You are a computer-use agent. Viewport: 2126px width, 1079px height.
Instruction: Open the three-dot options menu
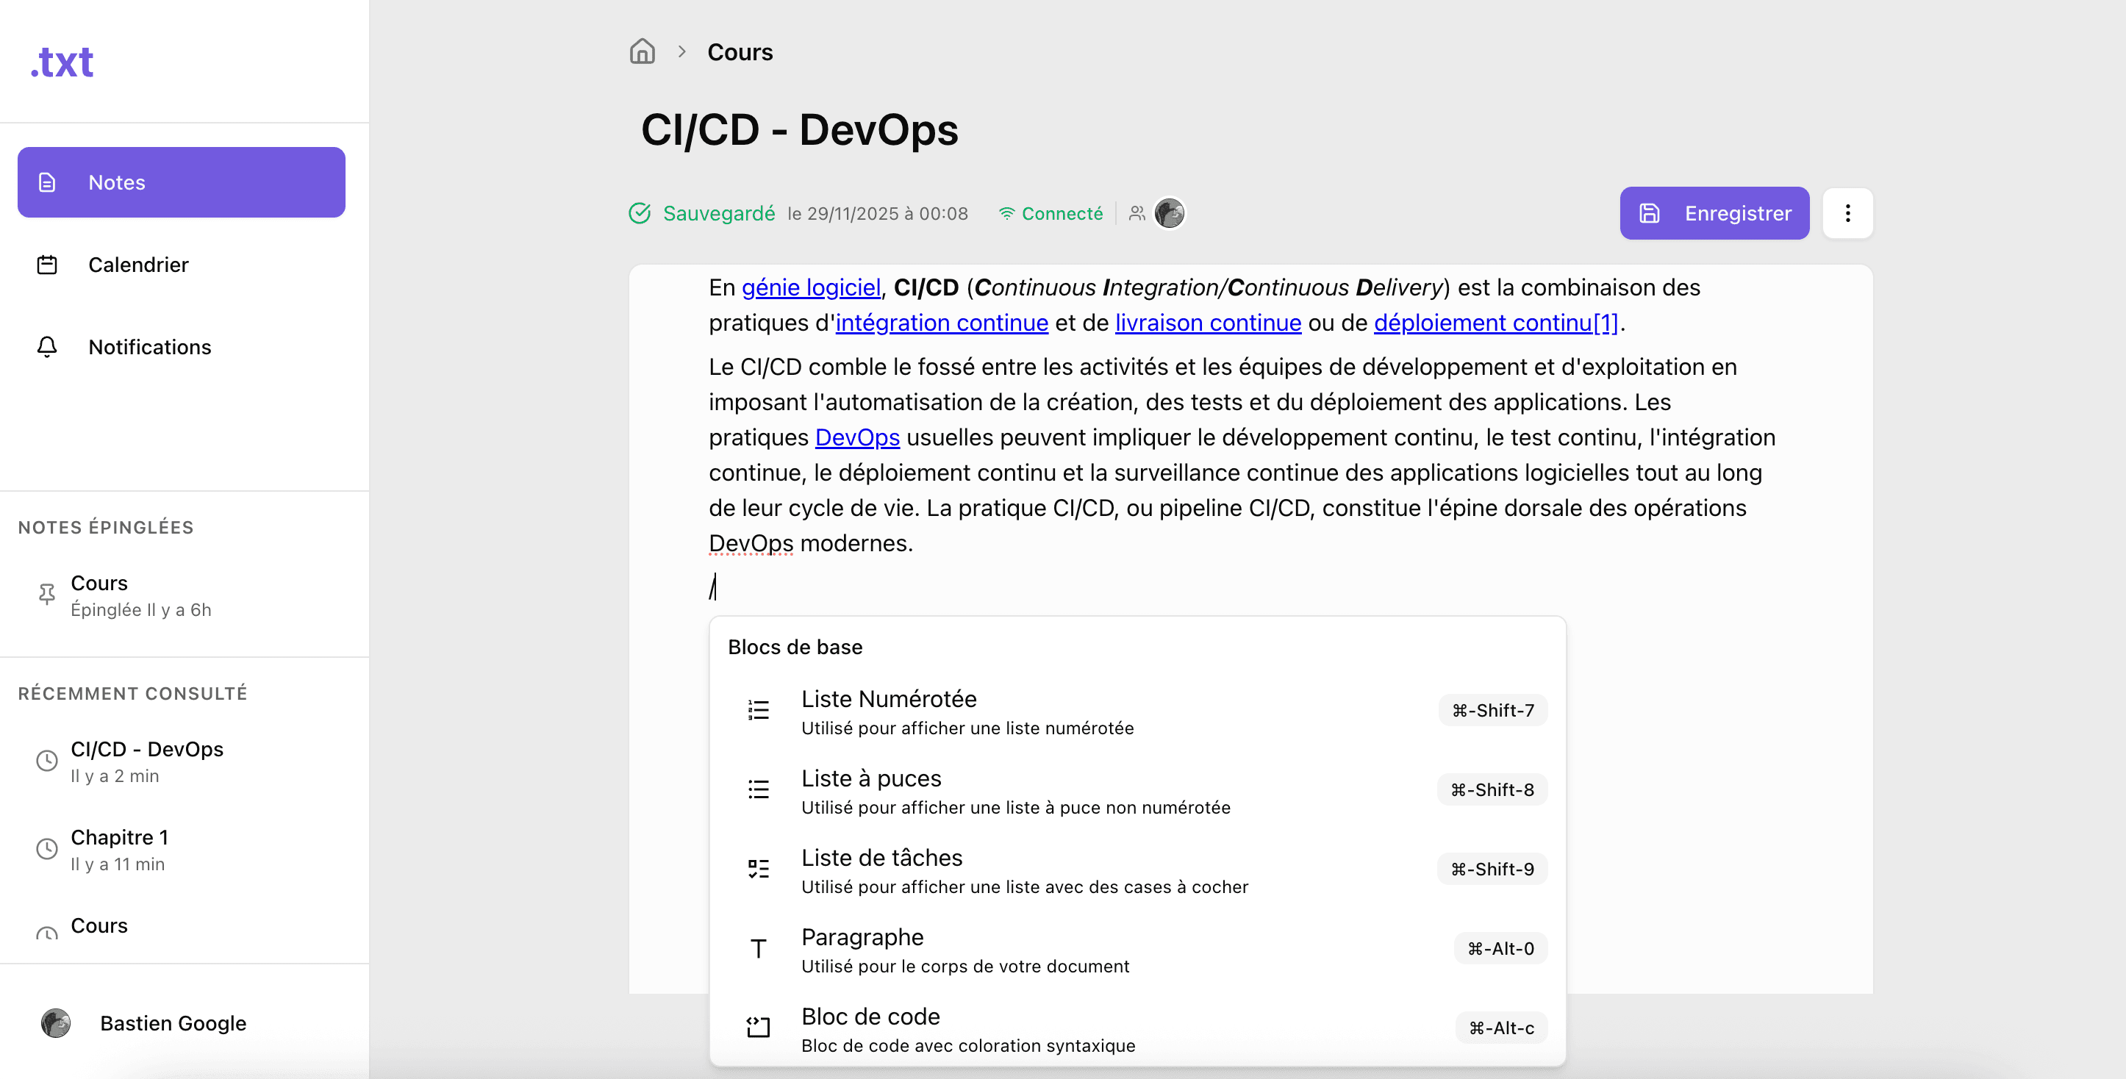pyautogui.click(x=1847, y=213)
